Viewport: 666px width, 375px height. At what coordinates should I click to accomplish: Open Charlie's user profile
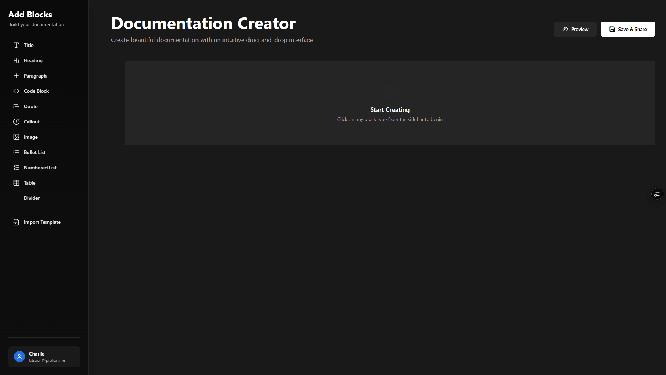pyautogui.click(x=44, y=356)
